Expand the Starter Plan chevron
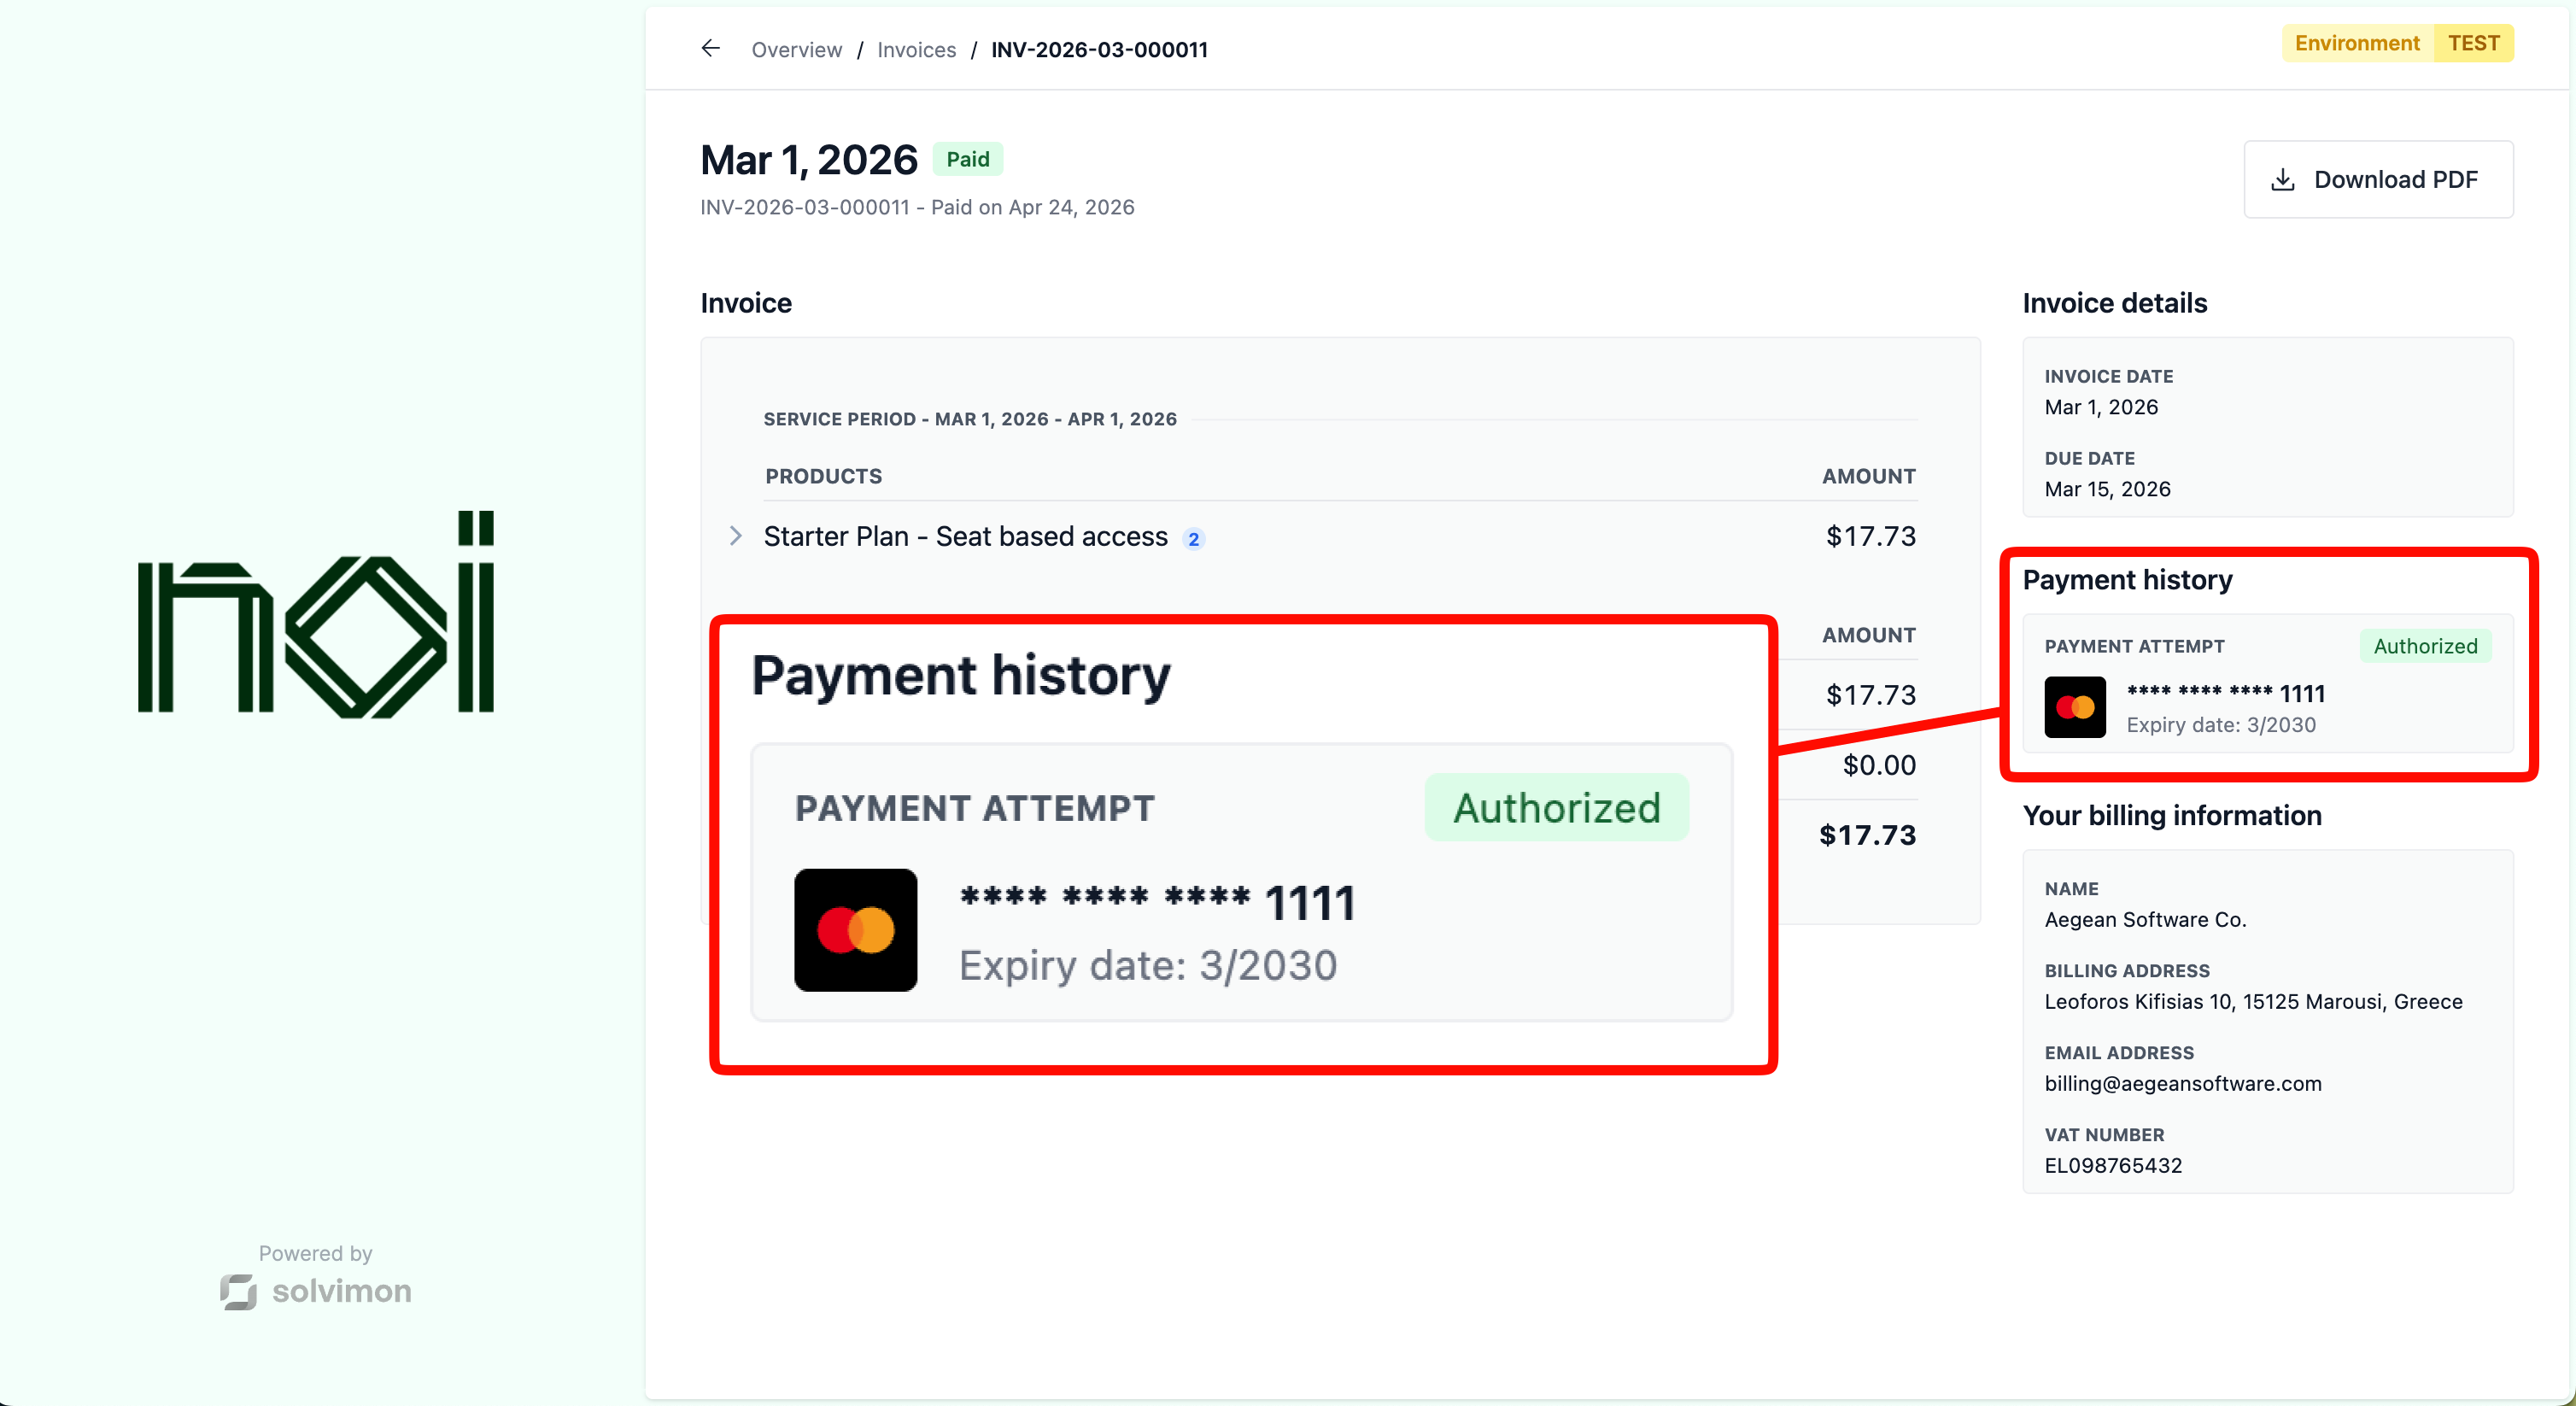Screen dimensions: 2576x1406 point(736,536)
